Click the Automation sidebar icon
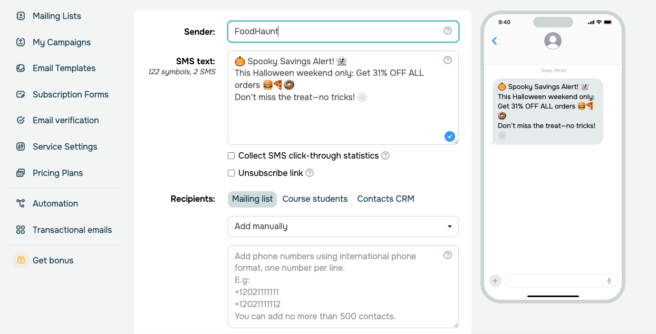The height and width of the screenshot is (334, 656). click(21, 203)
